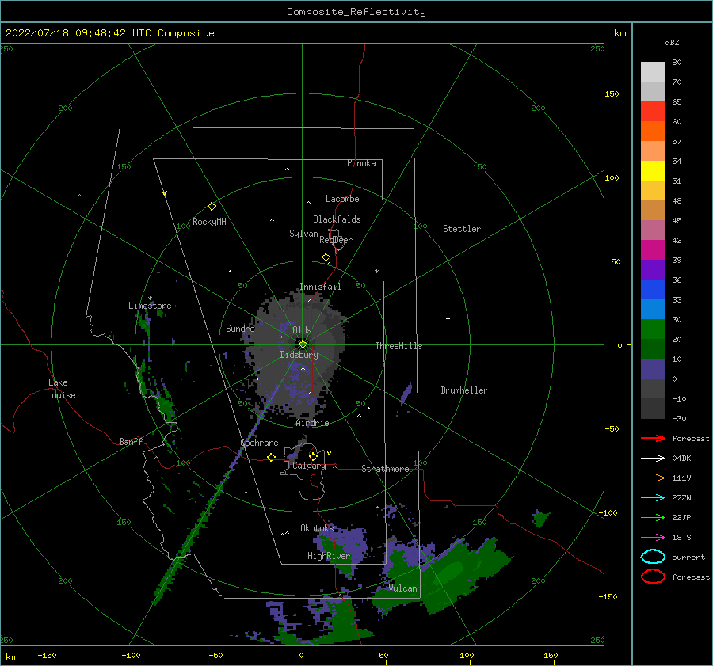Click the RedDeer city label

point(336,240)
